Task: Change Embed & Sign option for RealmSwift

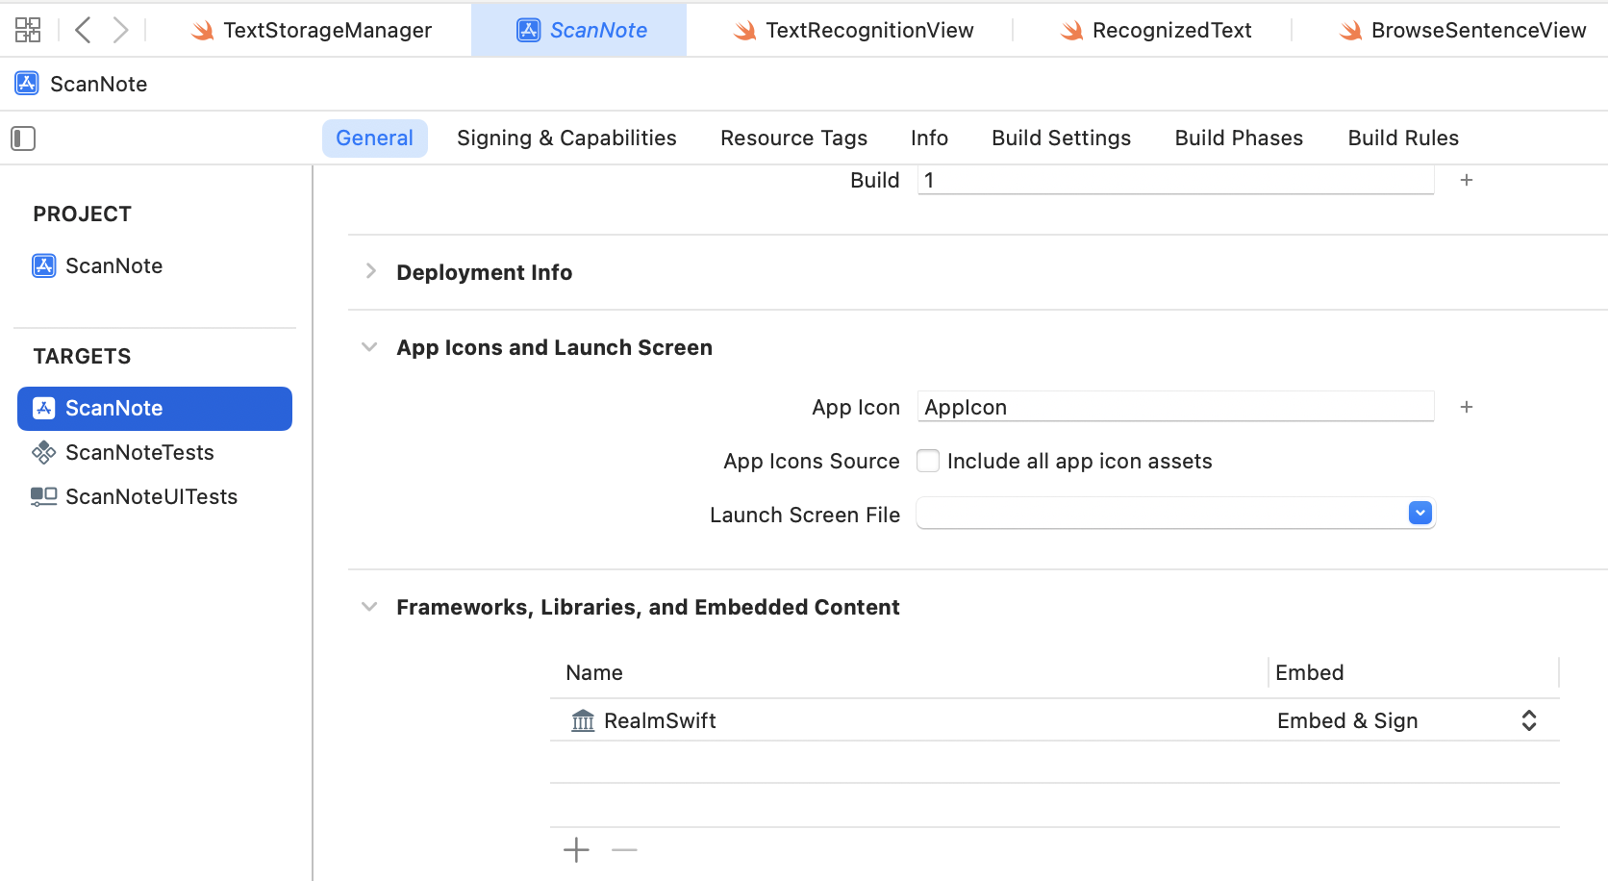Action: coord(1409,720)
